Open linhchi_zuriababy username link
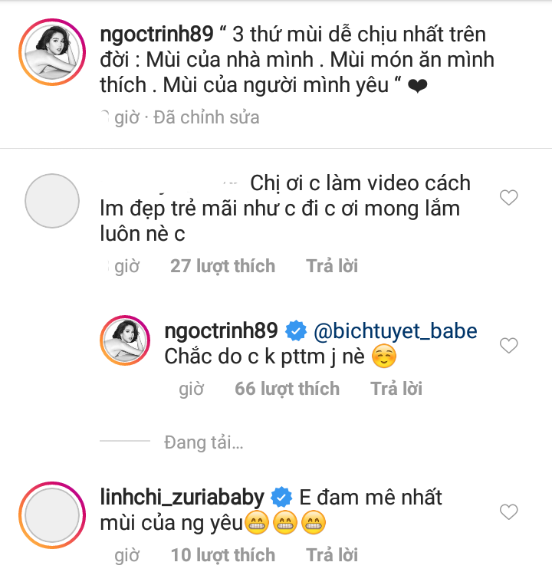552x572 pixels. click(182, 495)
